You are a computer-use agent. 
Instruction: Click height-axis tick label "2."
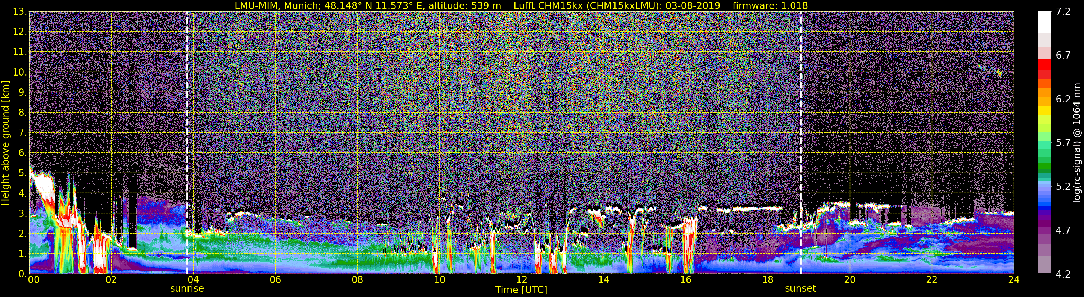[x=23, y=233]
